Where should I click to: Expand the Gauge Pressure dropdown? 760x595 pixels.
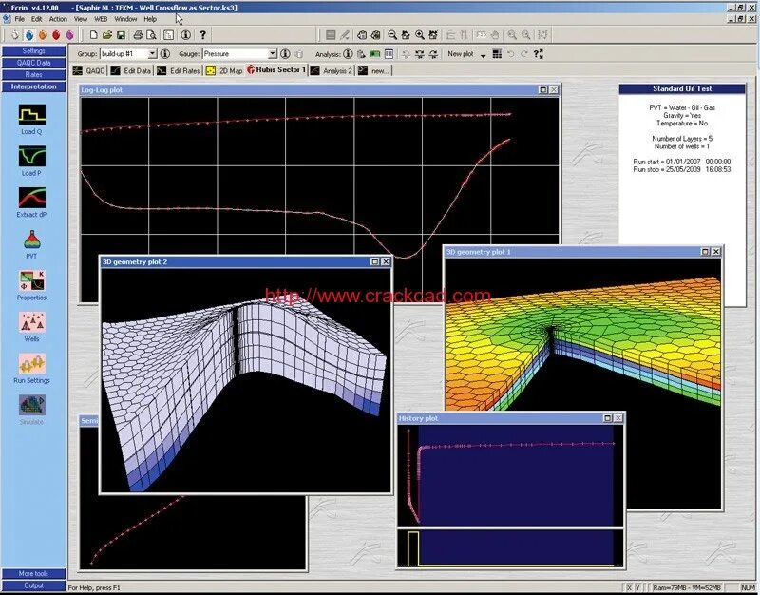(273, 54)
